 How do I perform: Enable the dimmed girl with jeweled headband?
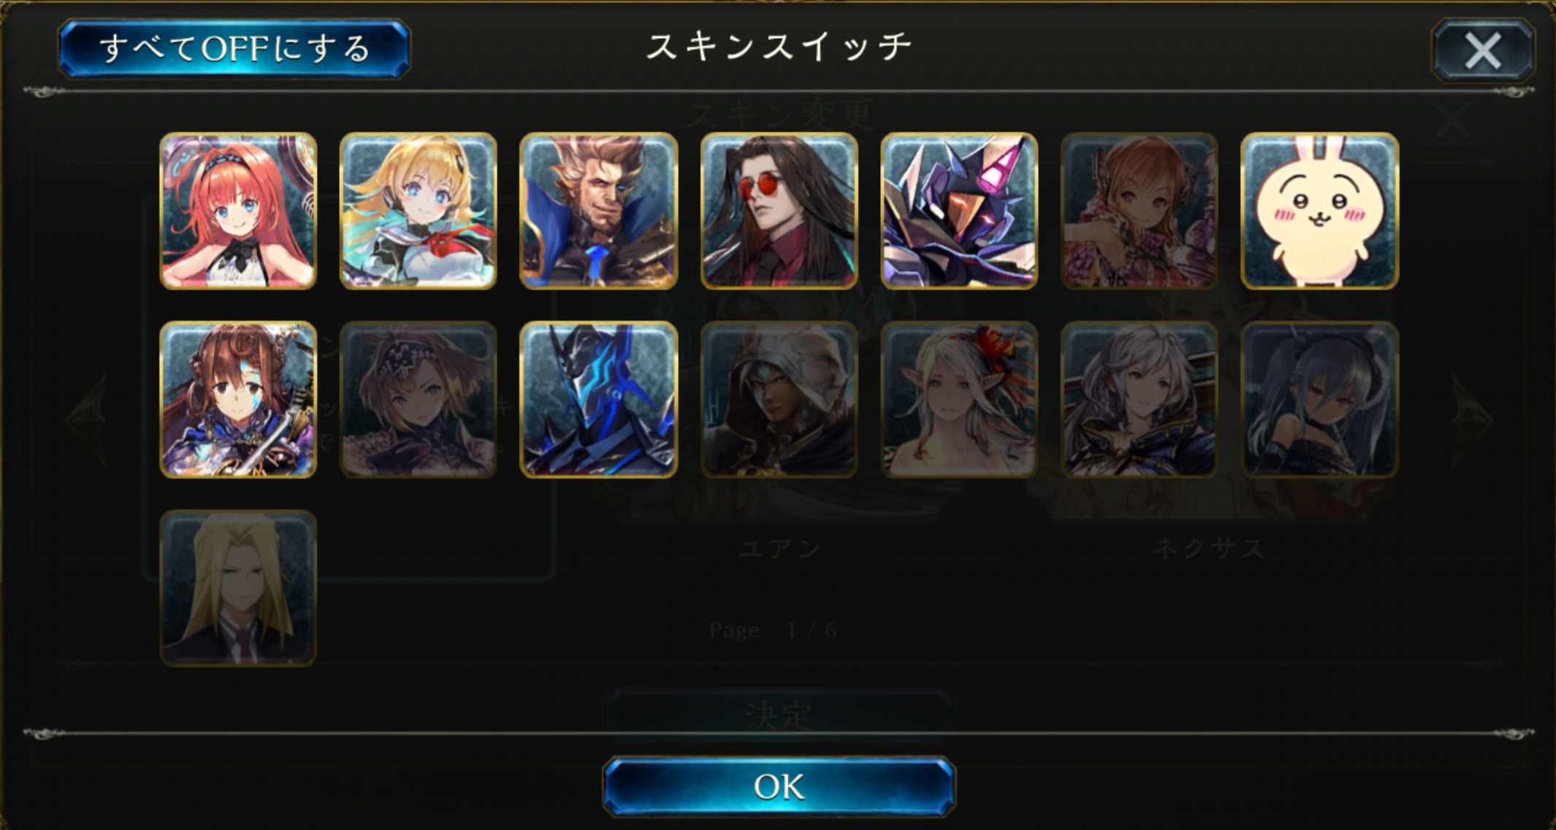(x=419, y=400)
